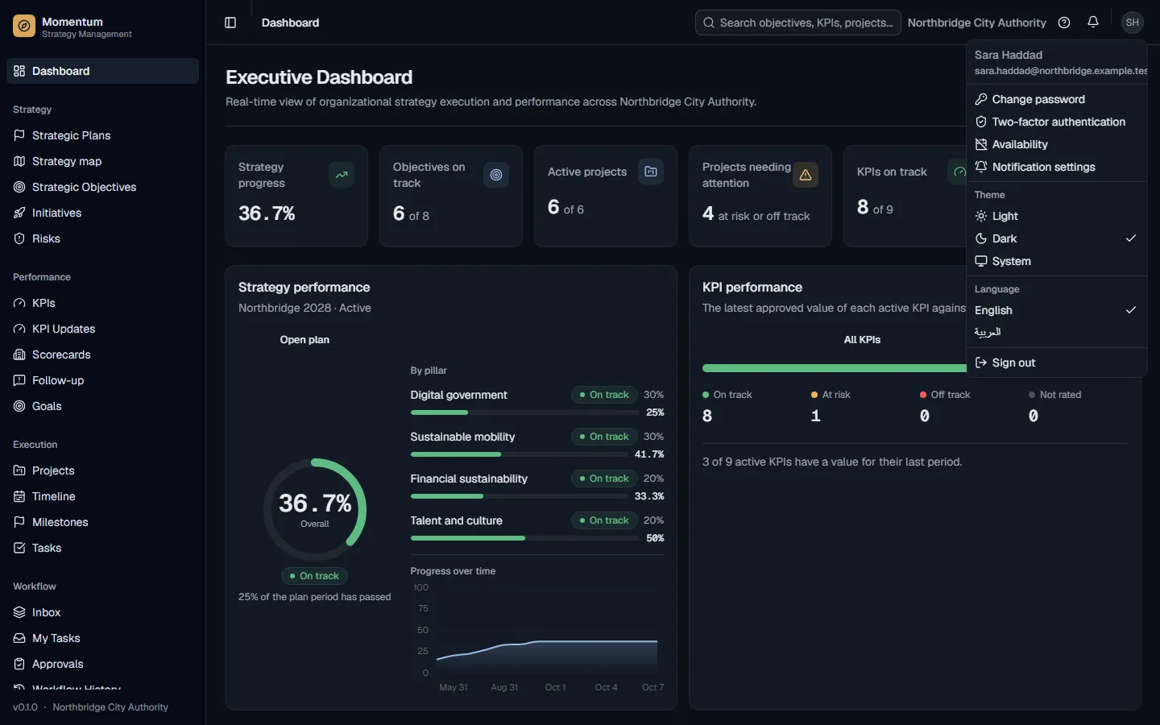Click the All KPIs button
Image resolution: width=1160 pixels, height=725 pixels.
(862, 340)
